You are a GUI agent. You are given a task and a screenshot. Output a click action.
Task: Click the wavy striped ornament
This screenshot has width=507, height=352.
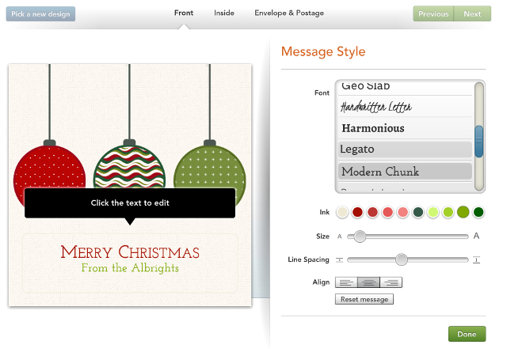click(x=129, y=167)
